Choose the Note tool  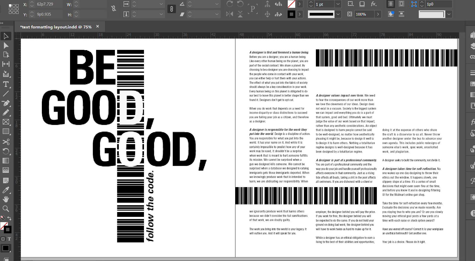tap(6, 180)
